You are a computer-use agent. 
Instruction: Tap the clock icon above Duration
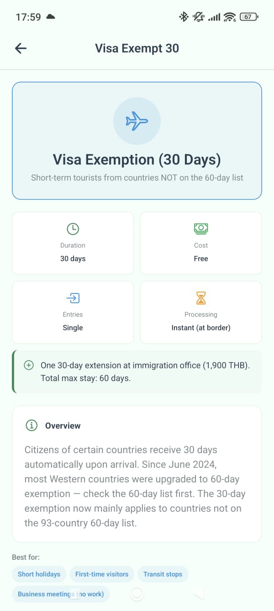(x=73, y=229)
